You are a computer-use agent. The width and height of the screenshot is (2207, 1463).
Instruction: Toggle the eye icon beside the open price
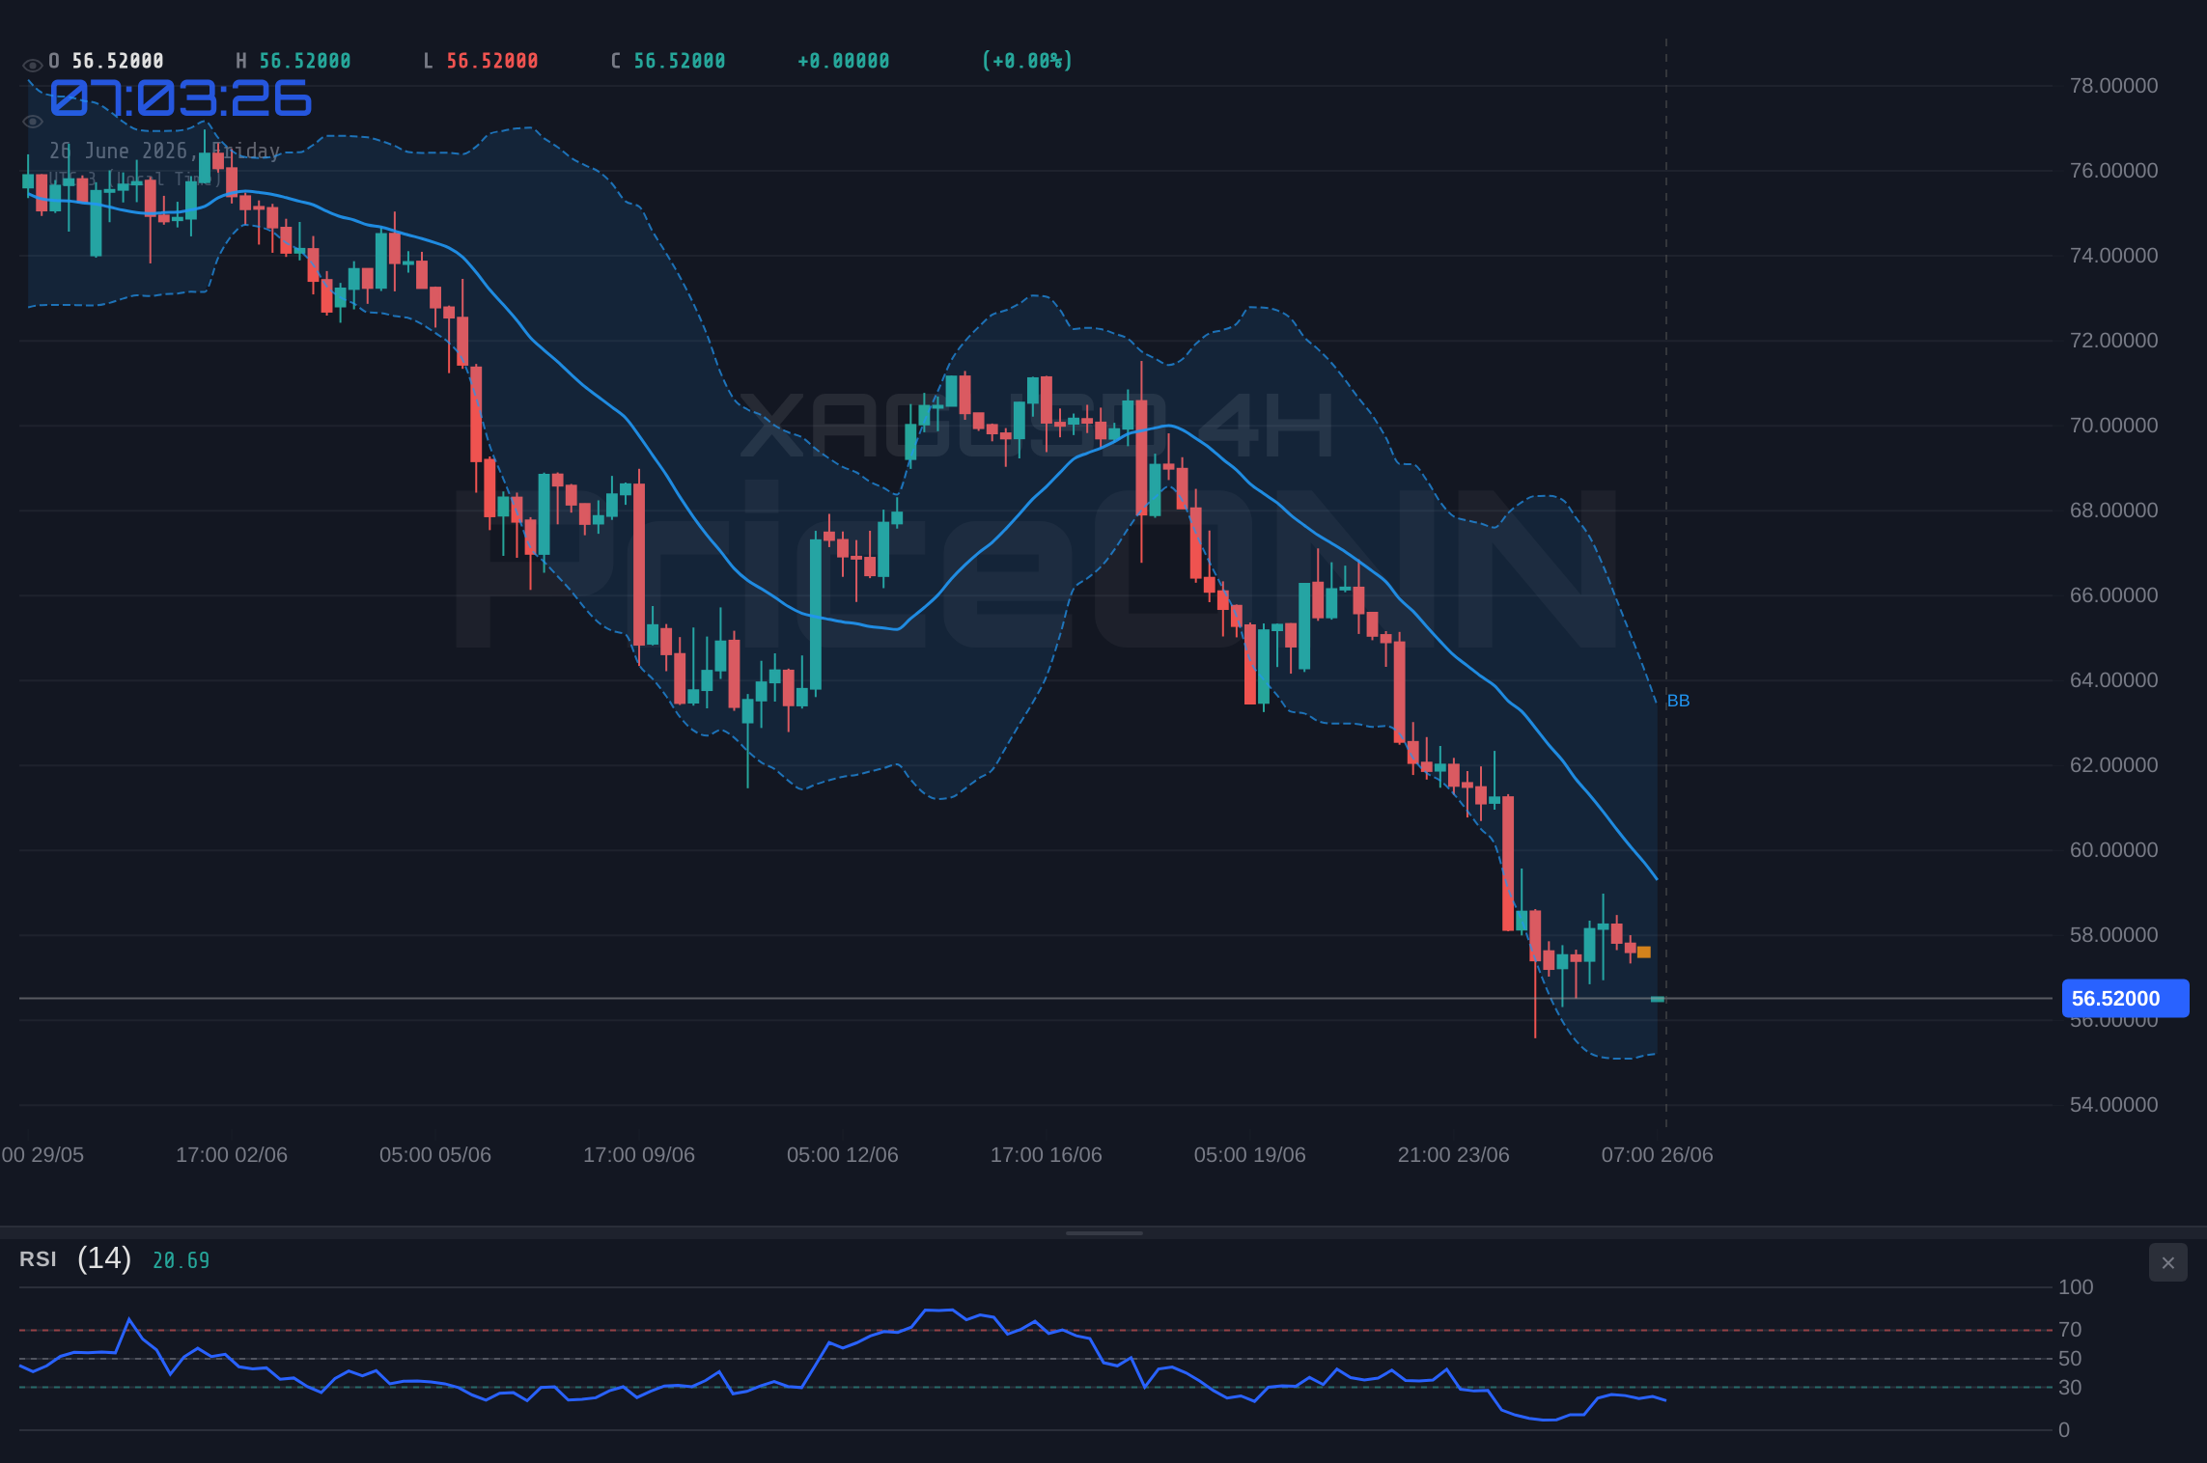click(x=32, y=66)
